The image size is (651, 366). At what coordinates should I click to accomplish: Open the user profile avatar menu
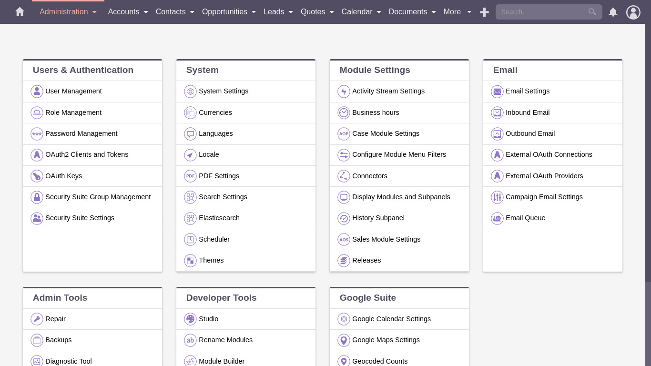tap(633, 12)
